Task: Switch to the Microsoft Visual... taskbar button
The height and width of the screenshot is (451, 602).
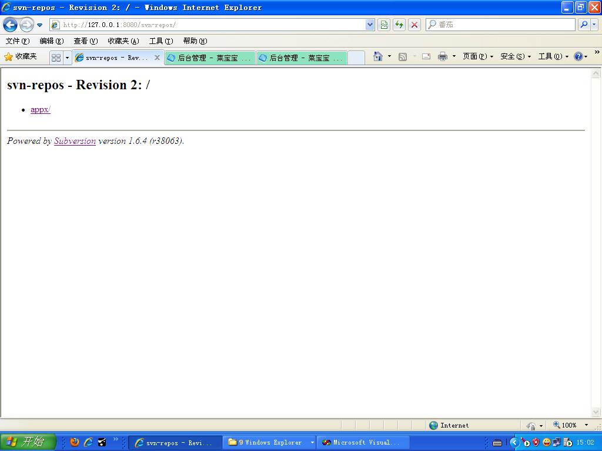Action: coord(362,443)
